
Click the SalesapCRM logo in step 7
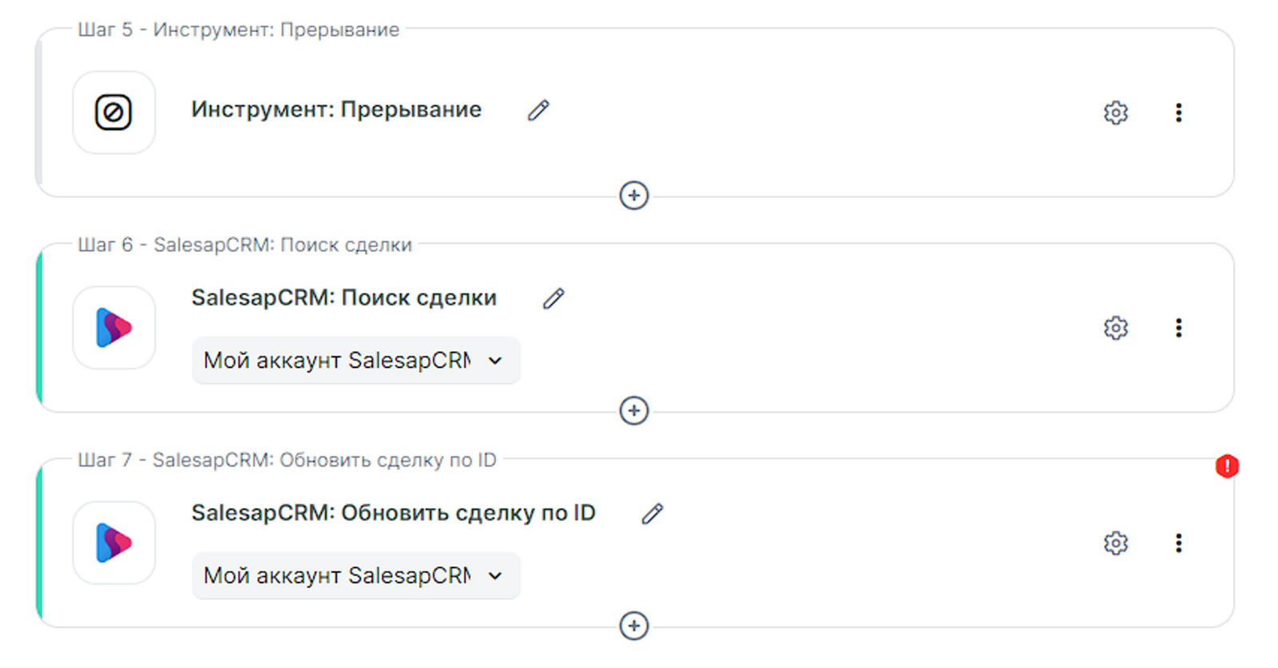(113, 543)
